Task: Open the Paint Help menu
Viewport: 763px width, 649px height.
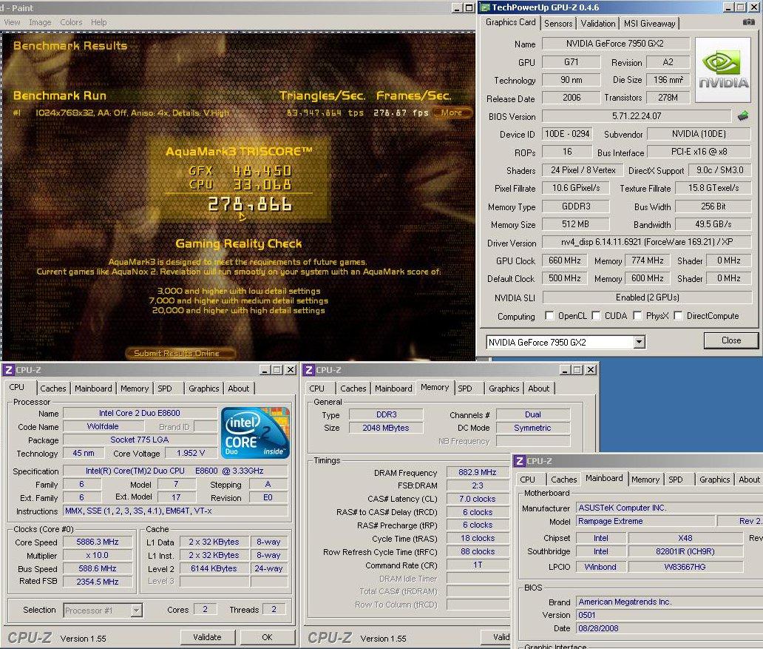Action: [x=99, y=22]
